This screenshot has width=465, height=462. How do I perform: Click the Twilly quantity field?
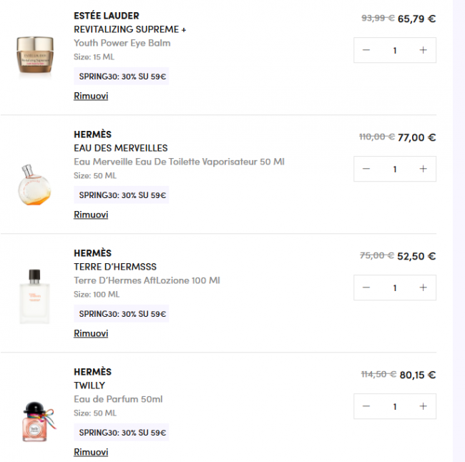[395, 406]
